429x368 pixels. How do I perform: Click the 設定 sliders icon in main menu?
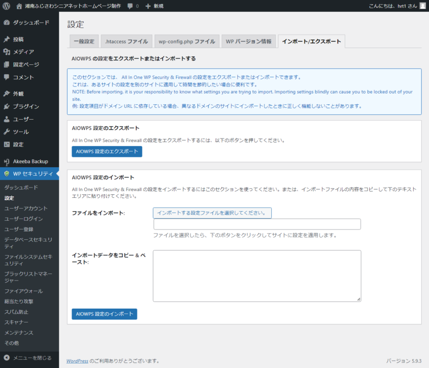pos(7,145)
